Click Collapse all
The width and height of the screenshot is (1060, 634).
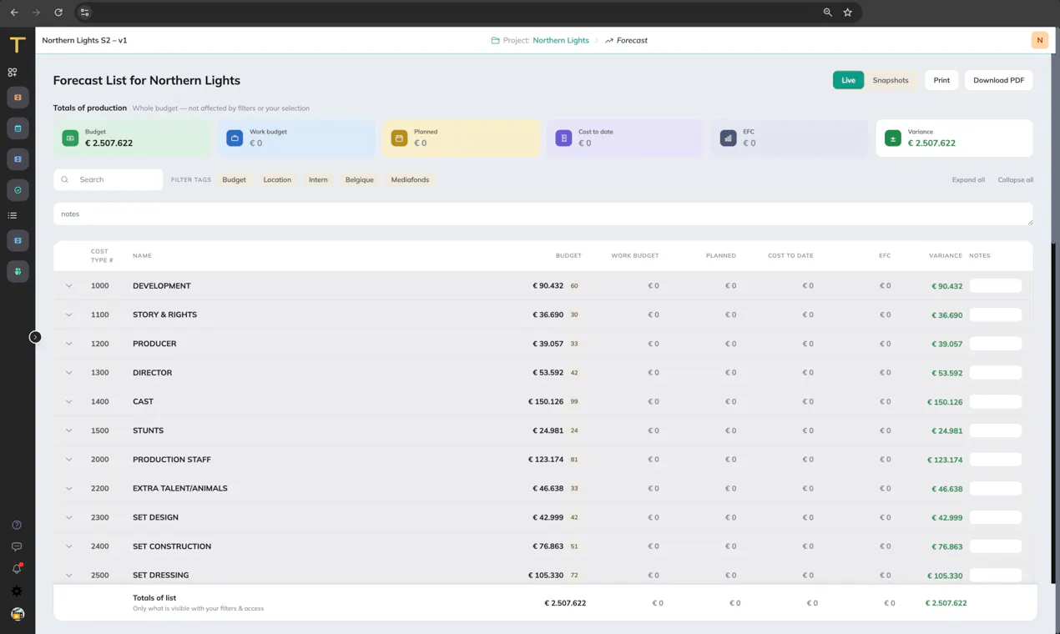pyautogui.click(x=1016, y=180)
